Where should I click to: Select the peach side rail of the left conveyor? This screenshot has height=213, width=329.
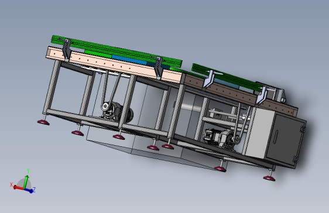[114, 64]
